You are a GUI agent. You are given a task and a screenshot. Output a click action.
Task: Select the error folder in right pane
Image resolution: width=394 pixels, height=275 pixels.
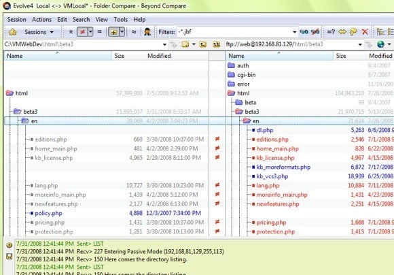point(243,84)
